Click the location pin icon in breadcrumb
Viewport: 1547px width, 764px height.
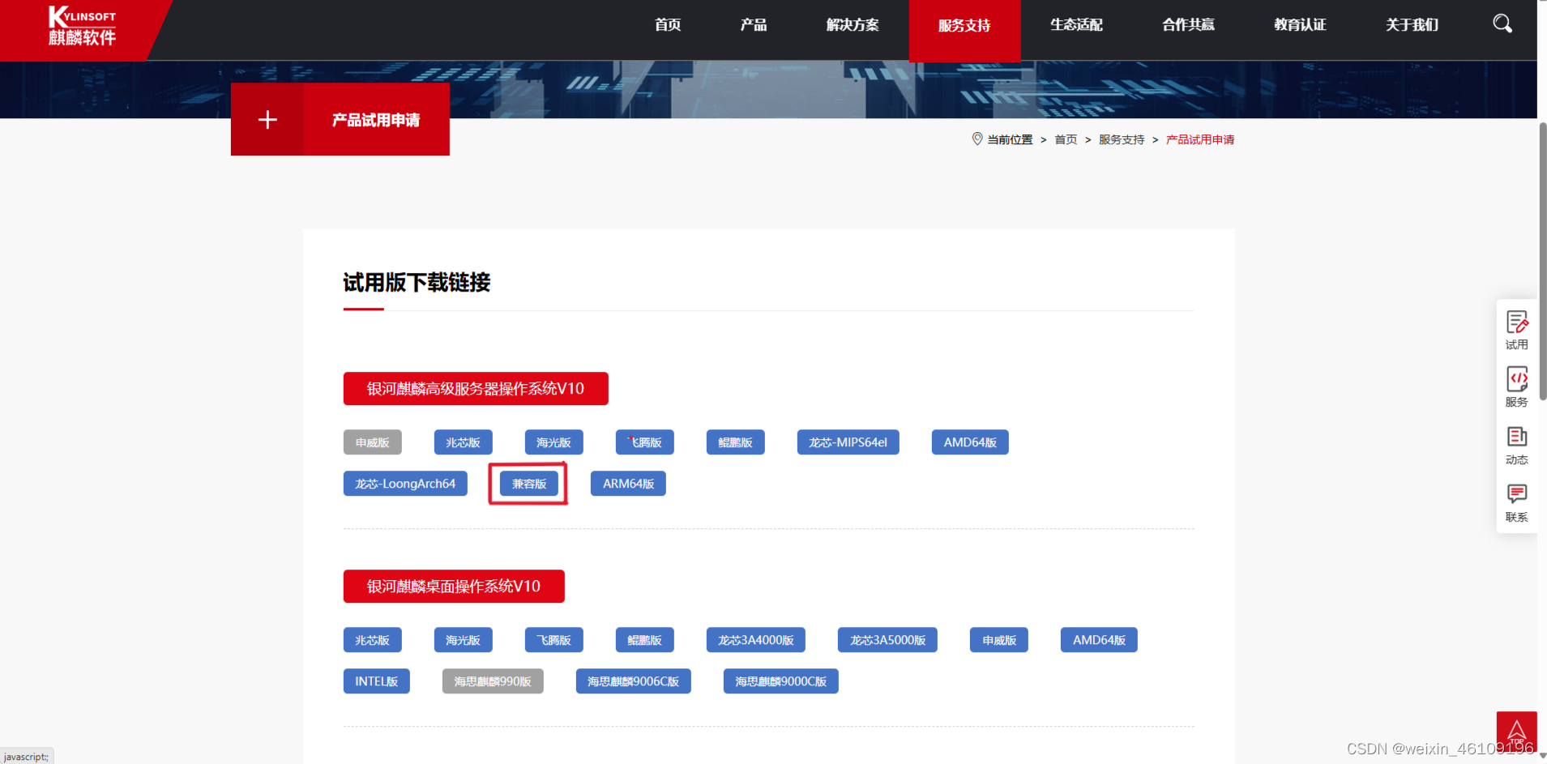(977, 139)
